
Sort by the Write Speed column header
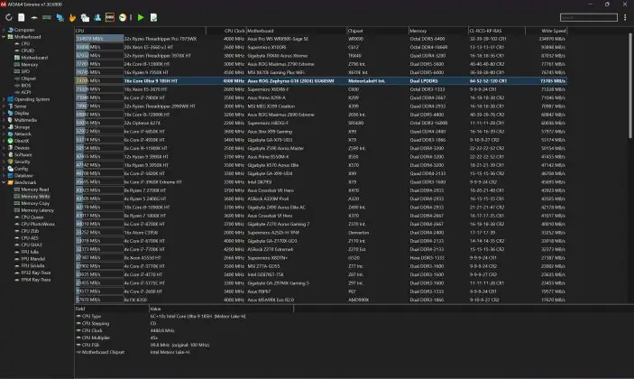point(547,31)
